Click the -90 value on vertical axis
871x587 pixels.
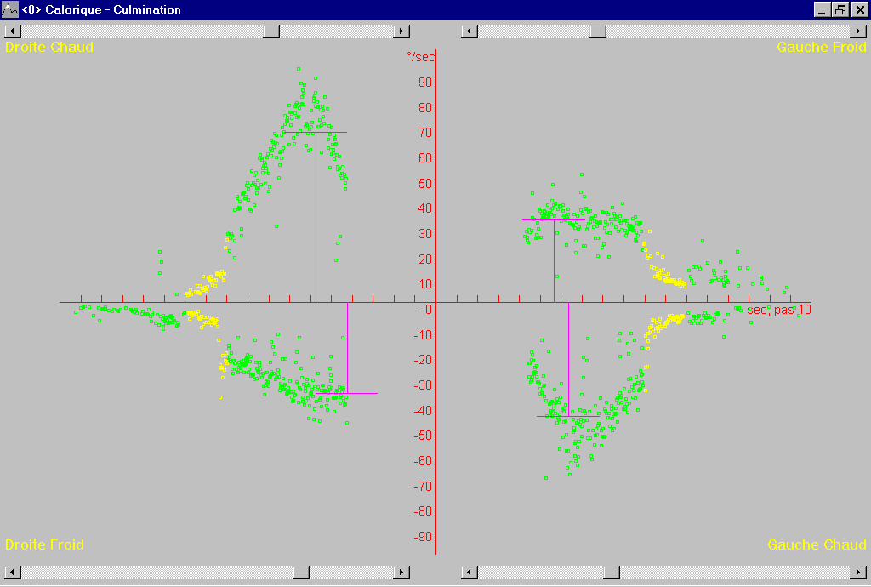423,537
